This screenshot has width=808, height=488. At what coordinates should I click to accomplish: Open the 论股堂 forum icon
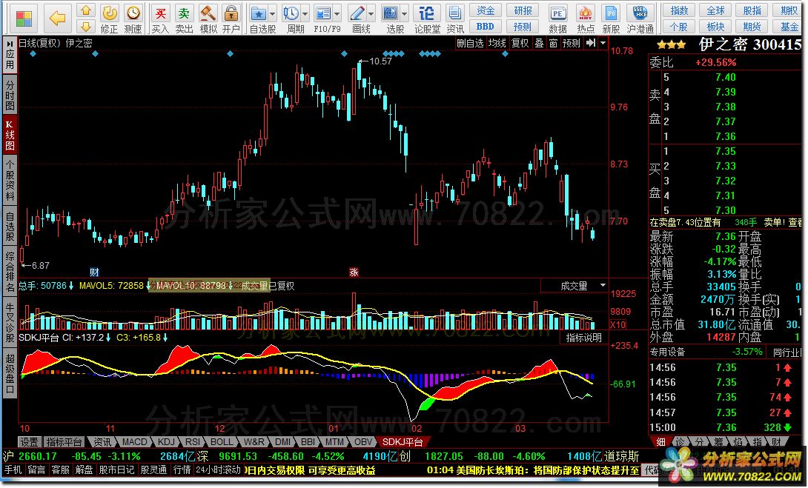[x=427, y=19]
